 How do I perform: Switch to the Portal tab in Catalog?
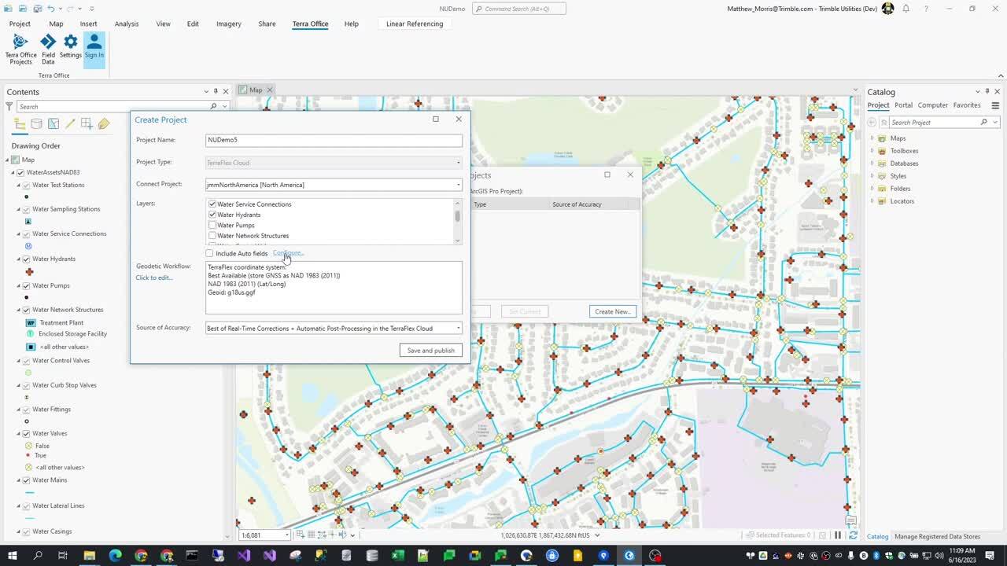click(903, 105)
